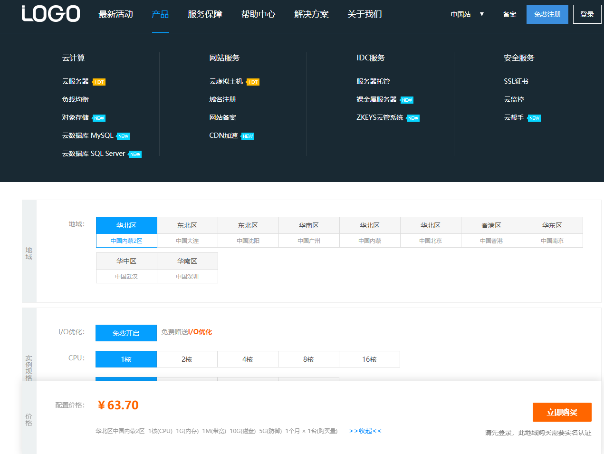This screenshot has width=604, height=454.
Task: Click the HOT badge beside 云虚拟主机
Action: (x=253, y=82)
